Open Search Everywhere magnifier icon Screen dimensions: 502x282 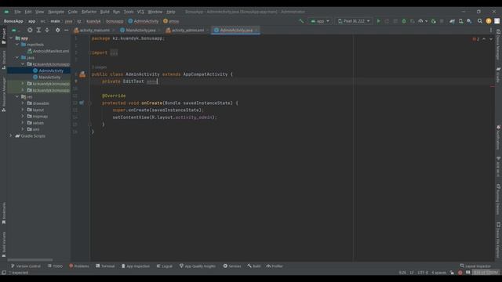coord(480,21)
